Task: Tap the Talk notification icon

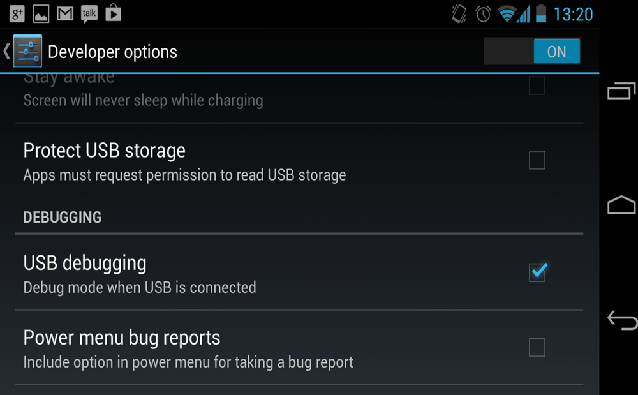Action: pos(89,13)
